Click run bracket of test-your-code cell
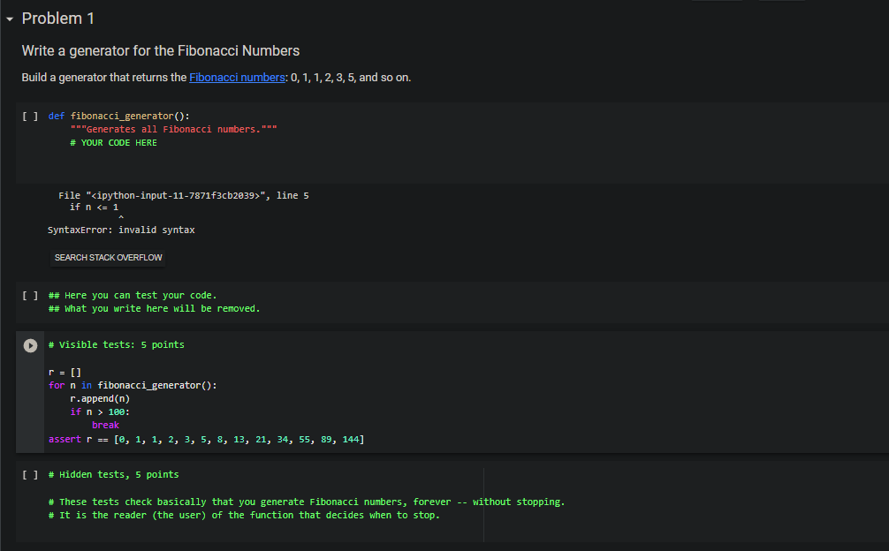This screenshot has width=889, height=551. (30, 296)
